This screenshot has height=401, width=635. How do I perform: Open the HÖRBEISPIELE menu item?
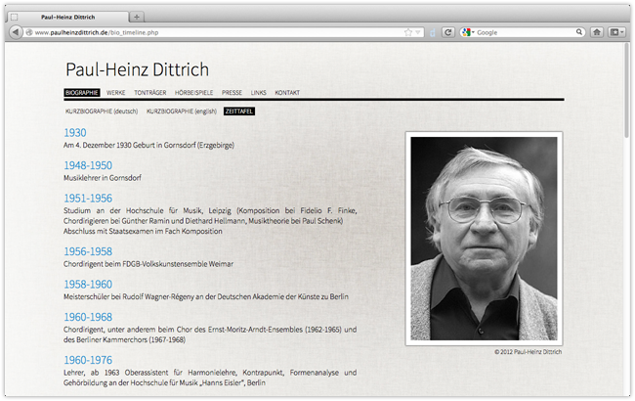tap(194, 93)
